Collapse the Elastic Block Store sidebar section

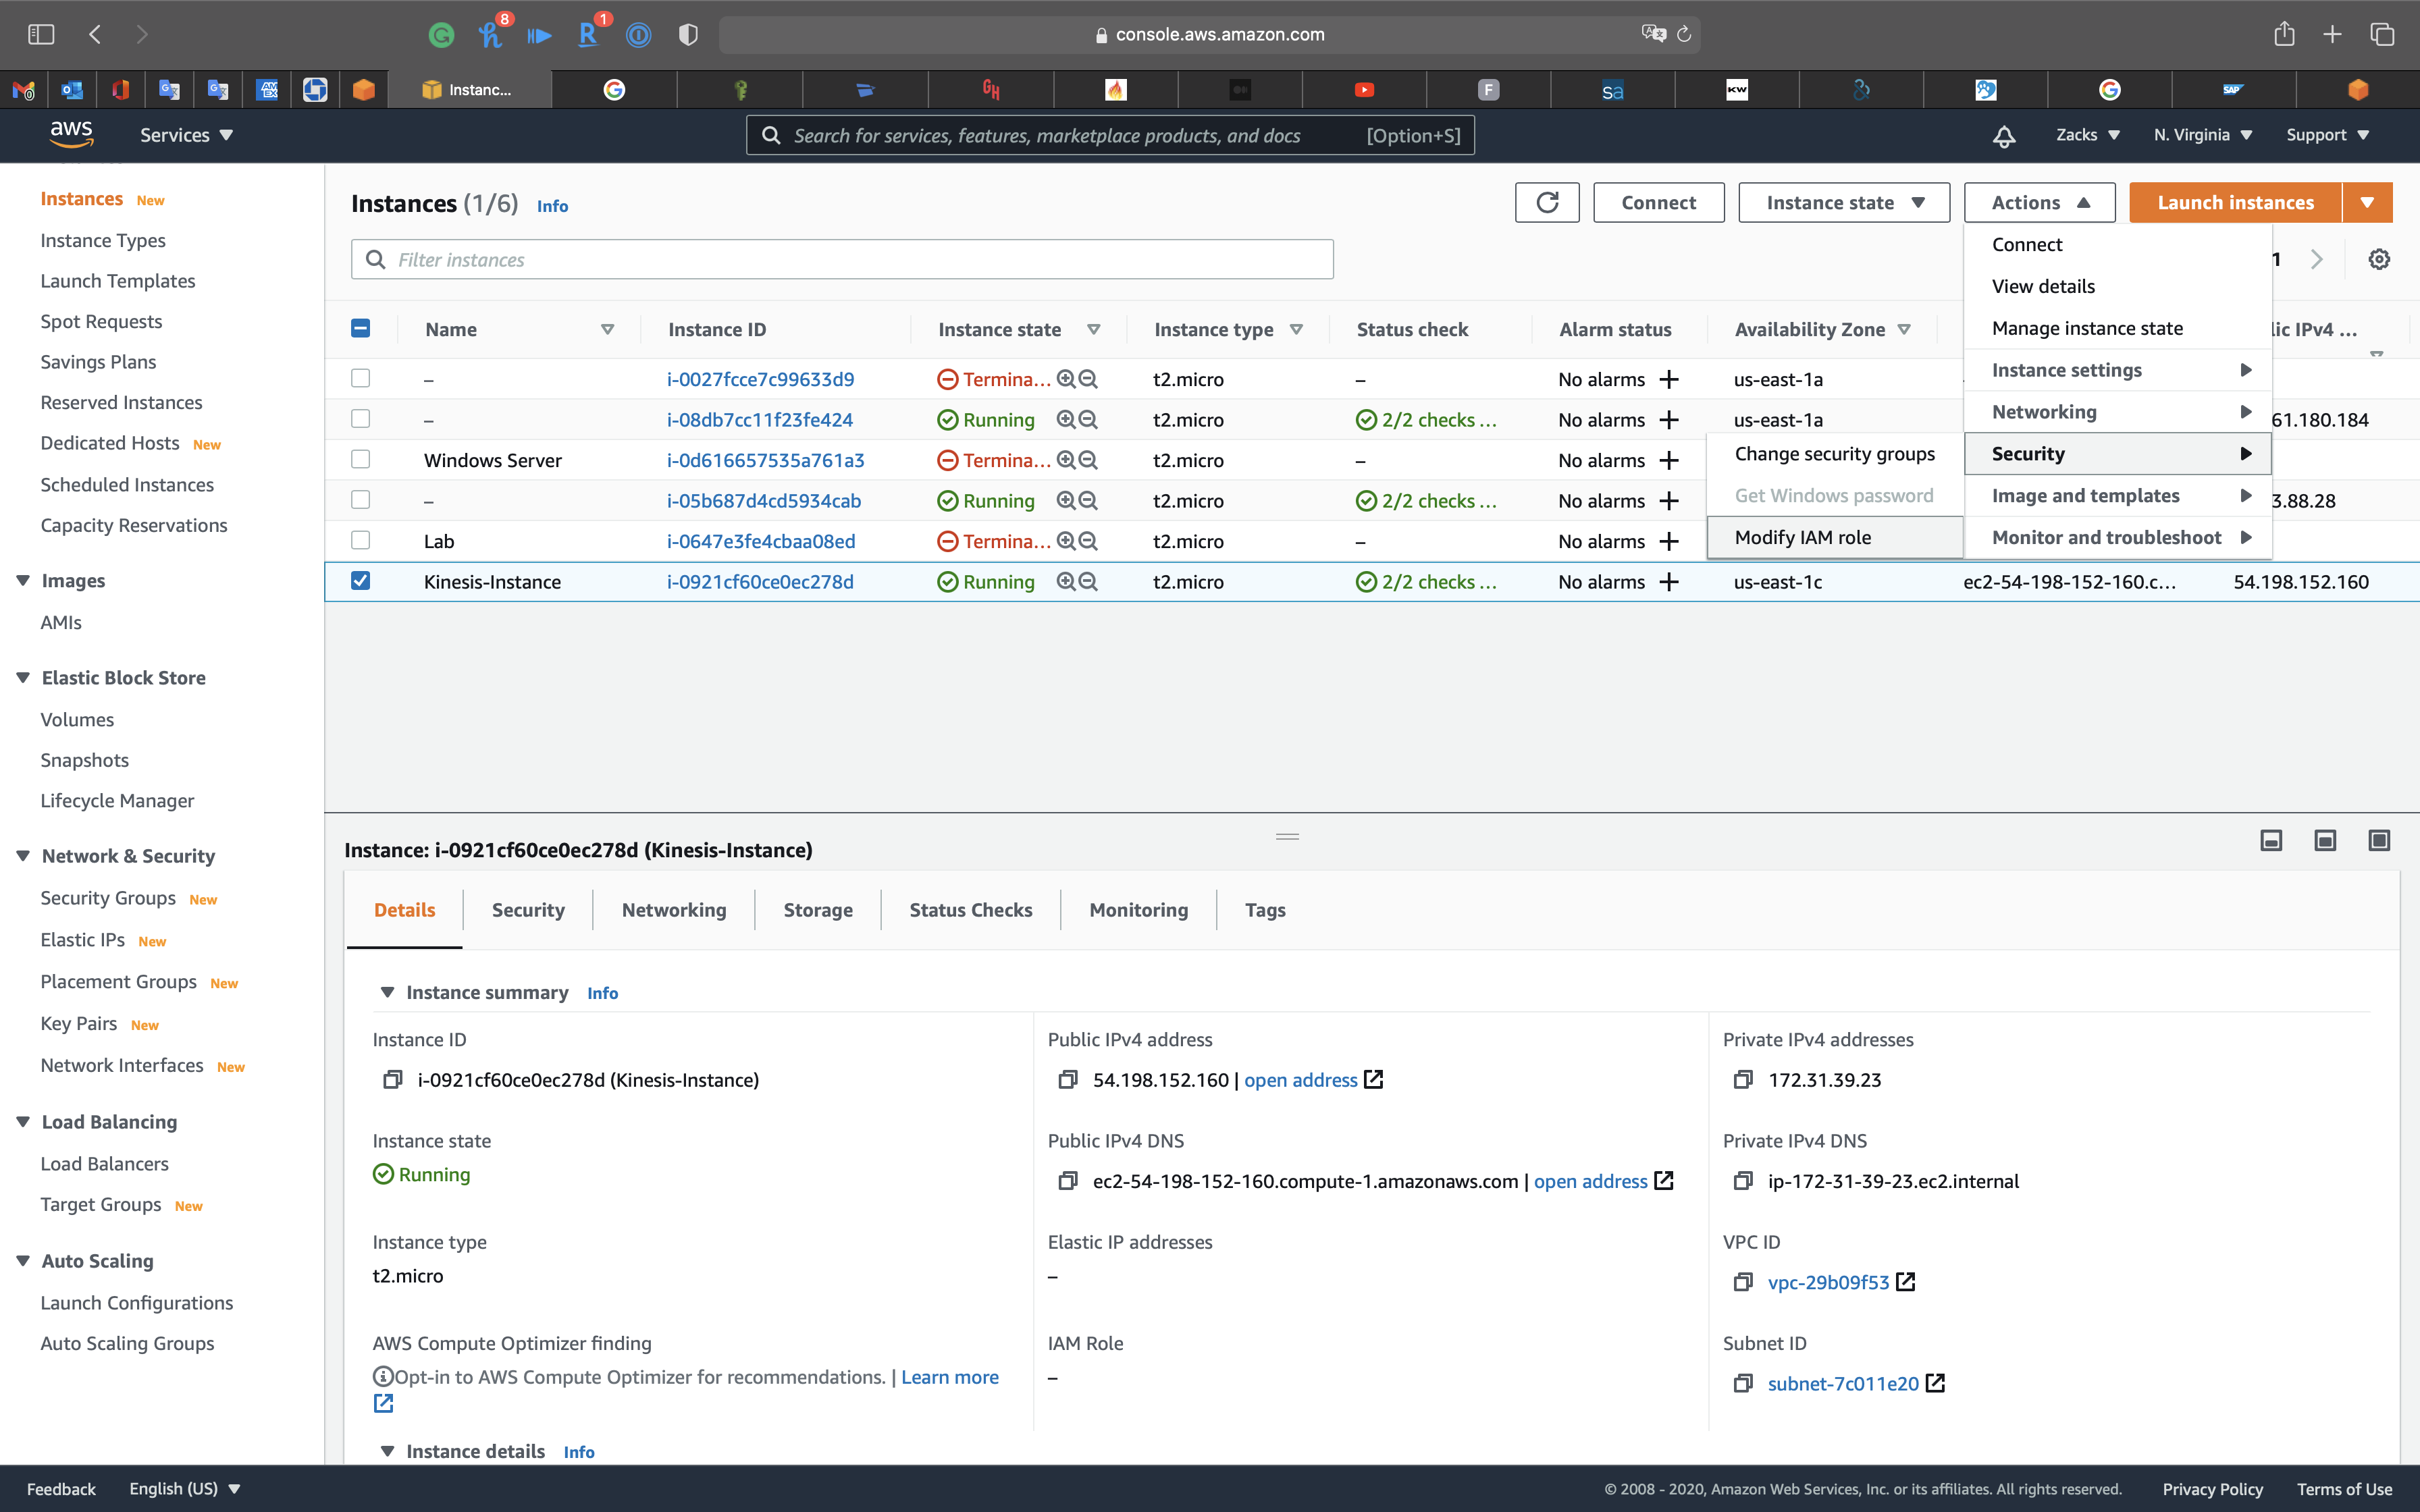(23, 678)
